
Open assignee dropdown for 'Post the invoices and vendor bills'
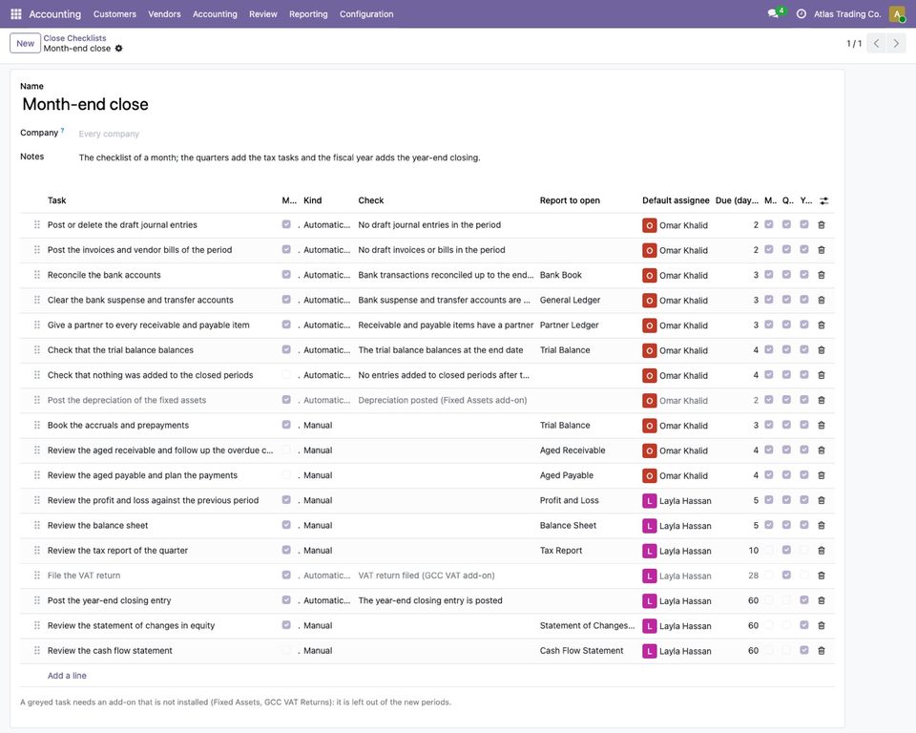(677, 250)
